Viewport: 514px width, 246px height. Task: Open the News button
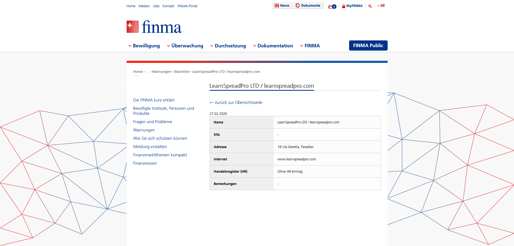[282, 6]
